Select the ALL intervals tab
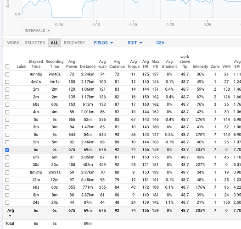Viewport: 241px width, 229px height. point(55,43)
